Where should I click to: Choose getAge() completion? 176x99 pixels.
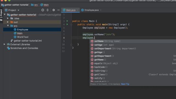pos(133,52)
